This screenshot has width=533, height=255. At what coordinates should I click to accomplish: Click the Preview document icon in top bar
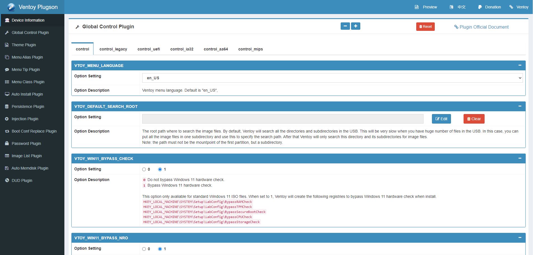tap(417, 7)
